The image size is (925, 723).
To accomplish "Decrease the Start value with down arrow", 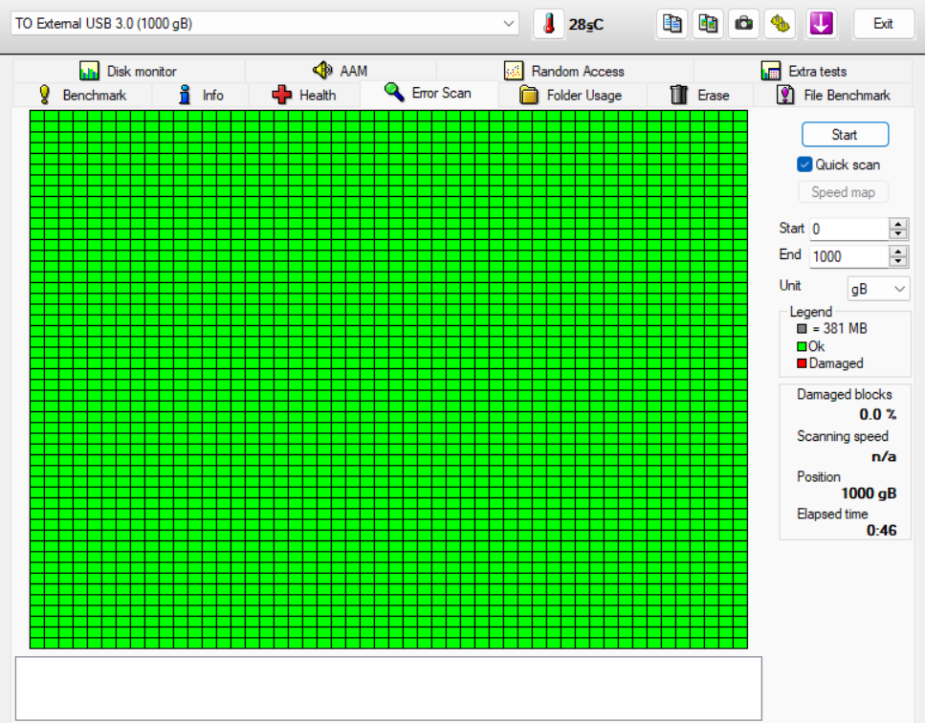I will [x=898, y=234].
